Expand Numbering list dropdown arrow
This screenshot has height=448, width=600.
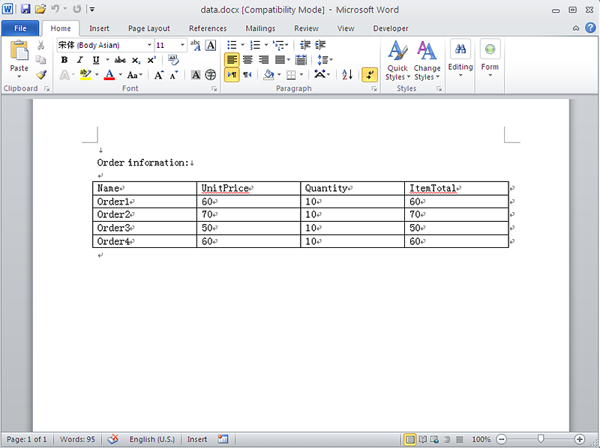point(266,45)
